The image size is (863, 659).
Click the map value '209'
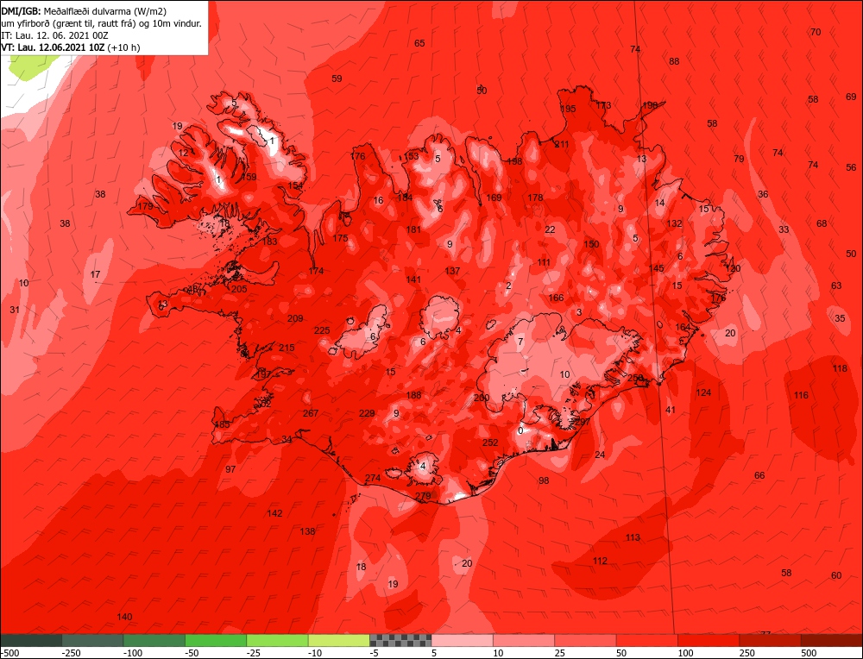pos(295,318)
